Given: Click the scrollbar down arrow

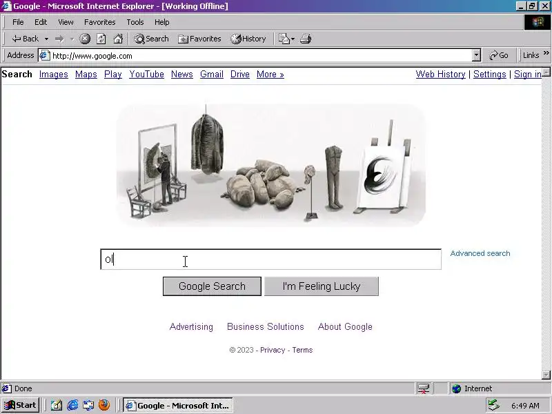Looking at the screenshot, I should tap(546, 375).
